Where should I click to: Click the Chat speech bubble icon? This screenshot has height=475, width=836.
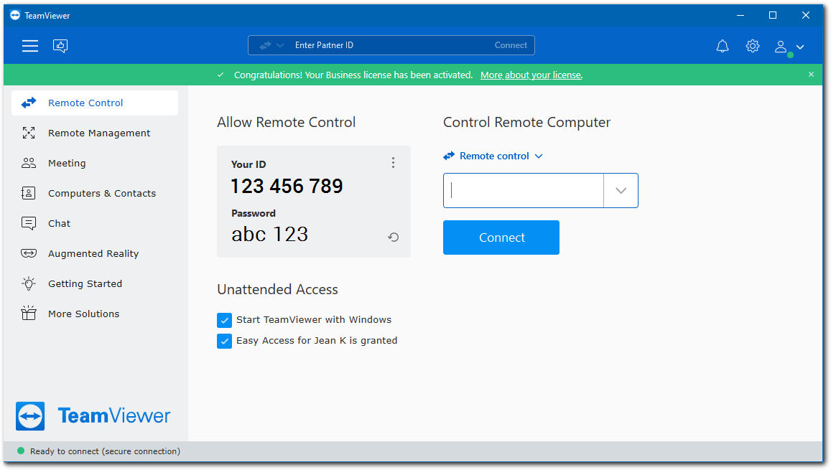pos(29,224)
